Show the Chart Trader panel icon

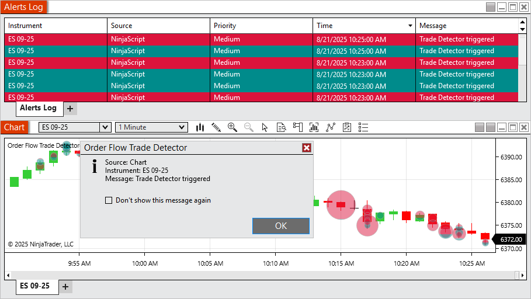click(297, 127)
